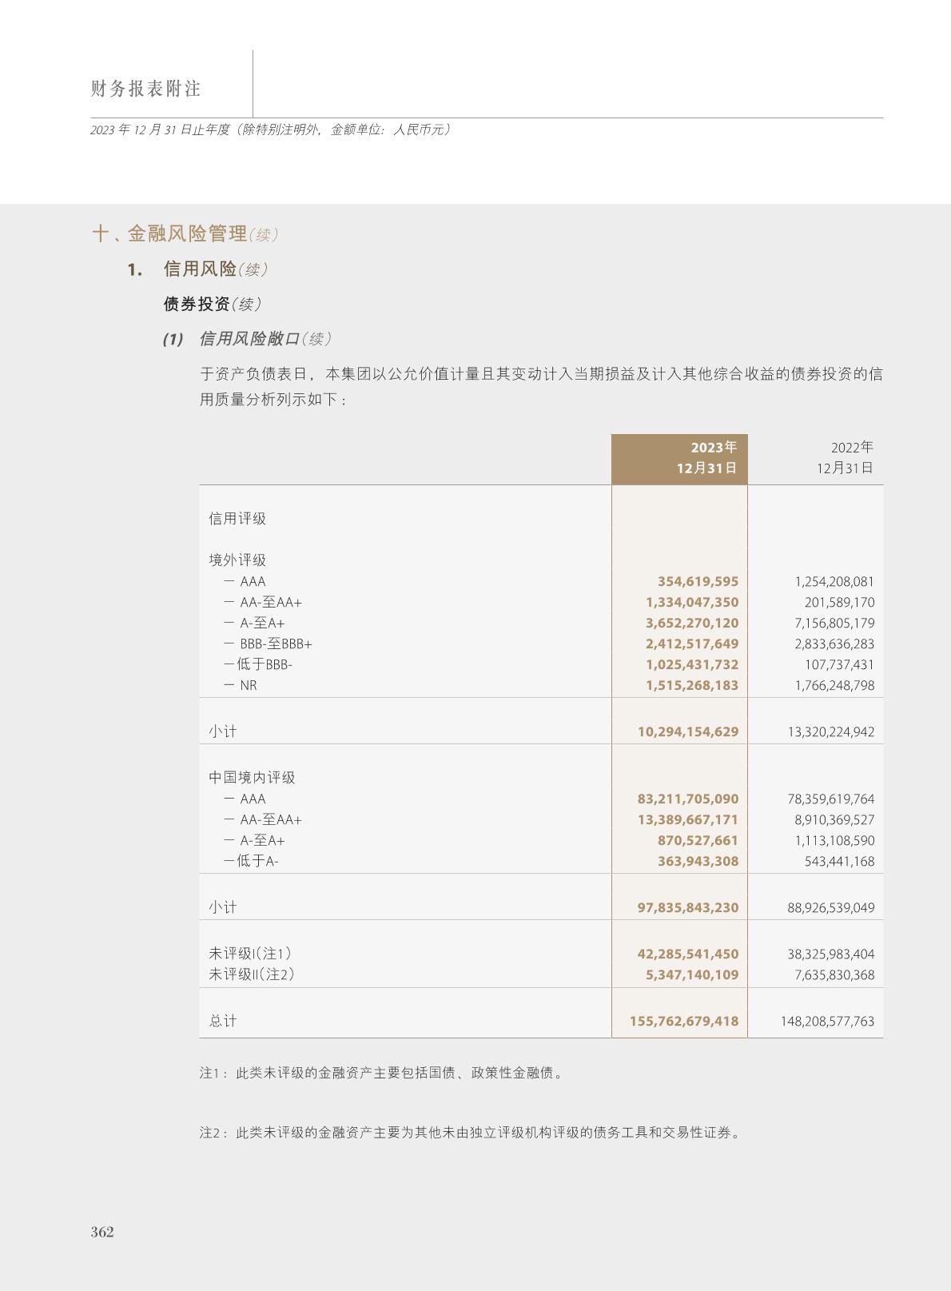Click the overseas subtotal 10,294,154,629

pyautogui.click(x=687, y=732)
